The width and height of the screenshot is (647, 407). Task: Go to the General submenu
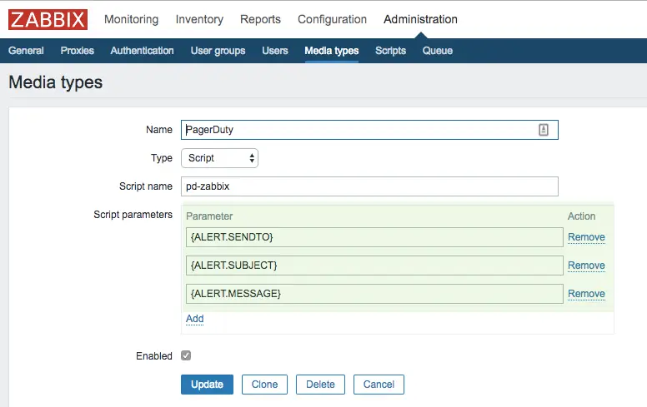point(26,51)
